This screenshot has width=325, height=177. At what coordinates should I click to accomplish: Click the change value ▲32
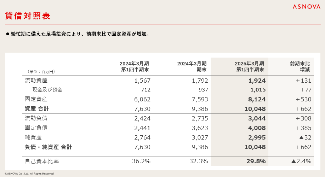coord(305,137)
